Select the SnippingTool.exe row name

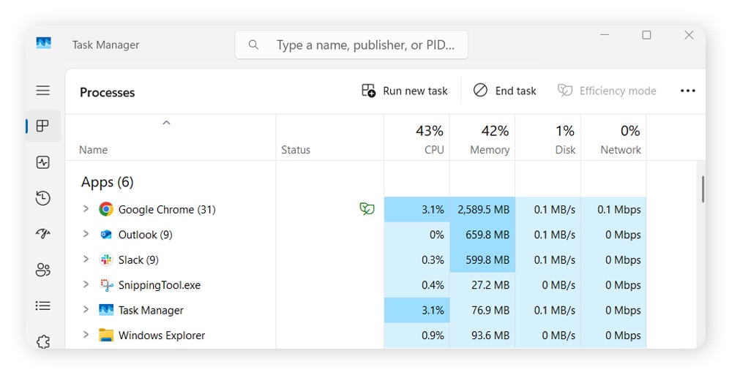tap(159, 285)
